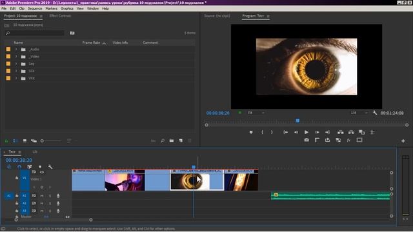This screenshot has height=232, width=413.
Task: Expand the Seq bin
Action: 16,64
